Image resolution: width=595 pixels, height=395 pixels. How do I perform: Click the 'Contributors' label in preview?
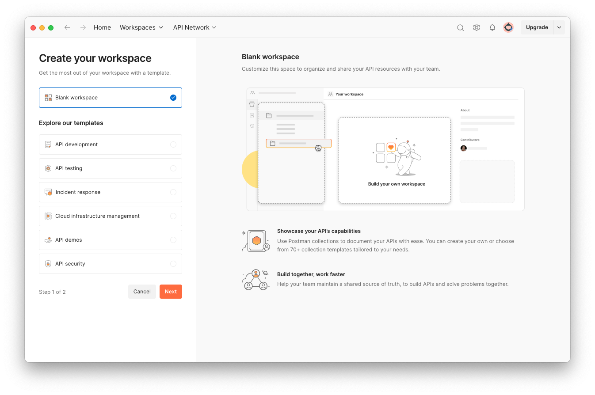pyautogui.click(x=470, y=140)
